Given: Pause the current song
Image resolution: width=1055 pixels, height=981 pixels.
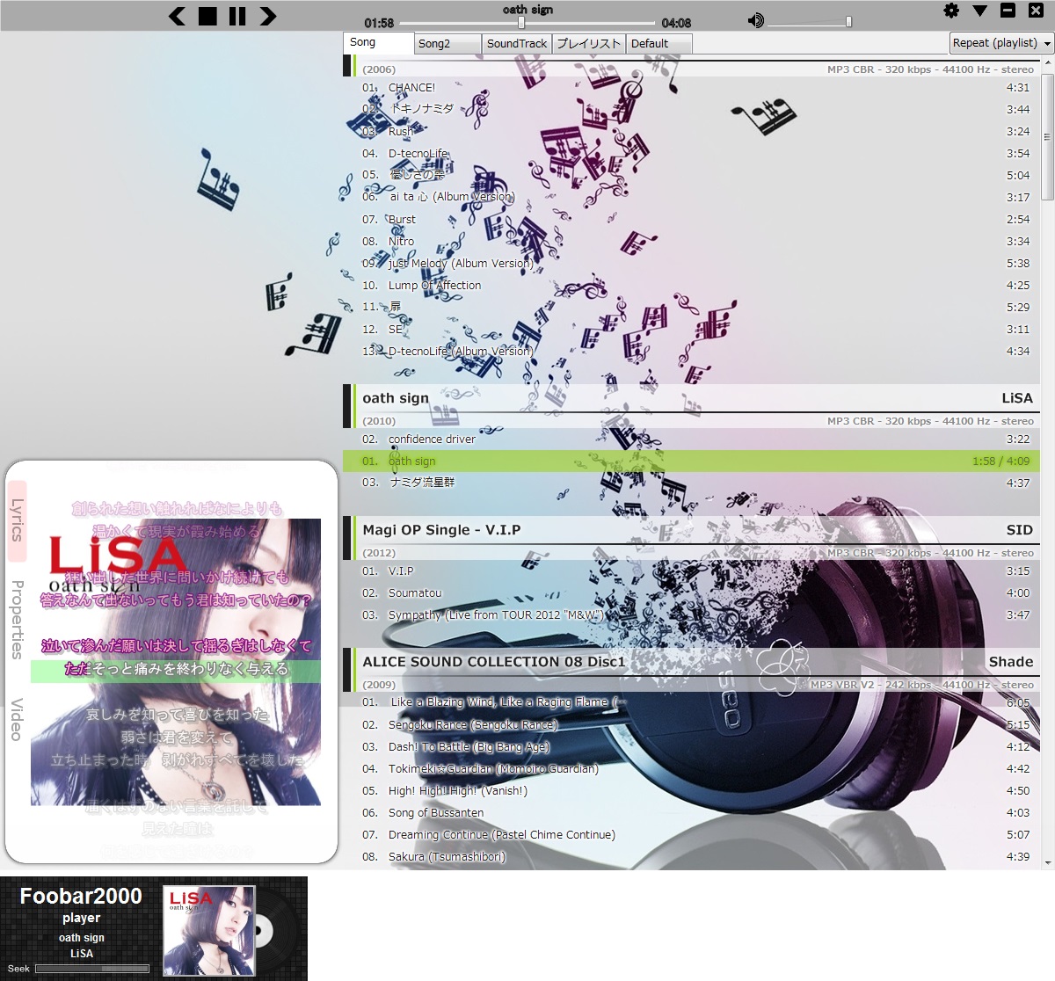Looking at the screenshot, I should click(x=237, y=16).
